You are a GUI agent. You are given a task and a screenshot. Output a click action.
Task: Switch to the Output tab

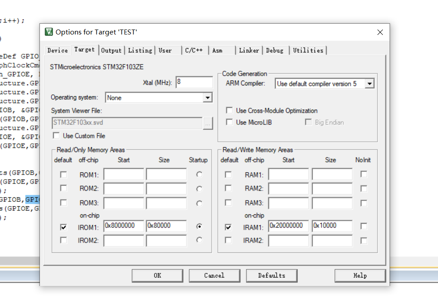tap(112, 51)
